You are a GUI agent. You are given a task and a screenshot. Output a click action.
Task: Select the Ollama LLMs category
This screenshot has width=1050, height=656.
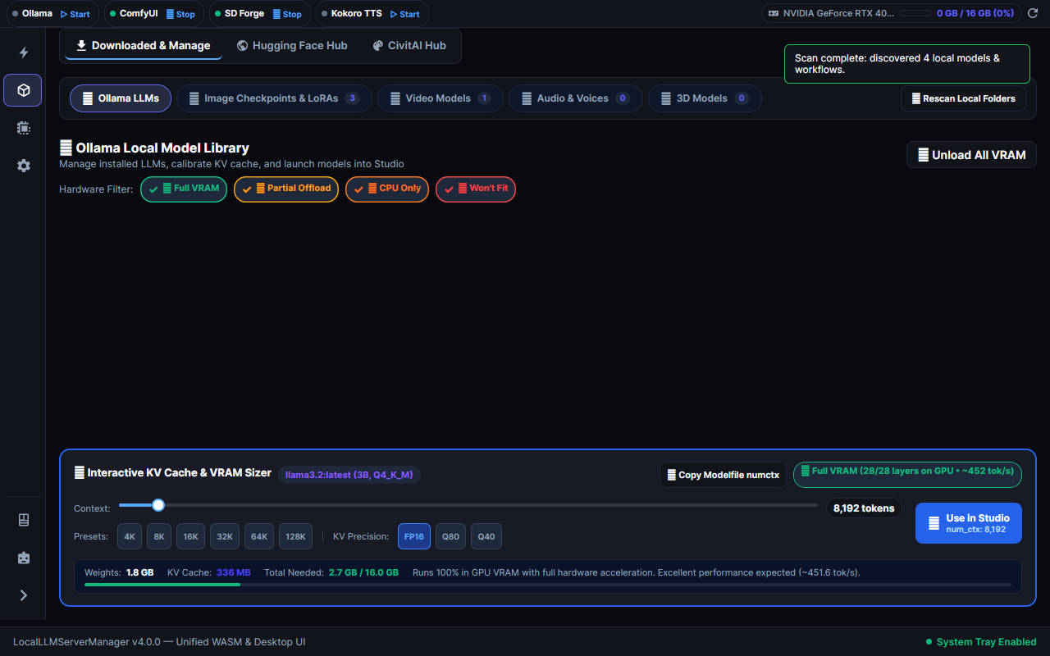[x=121, y=98]
